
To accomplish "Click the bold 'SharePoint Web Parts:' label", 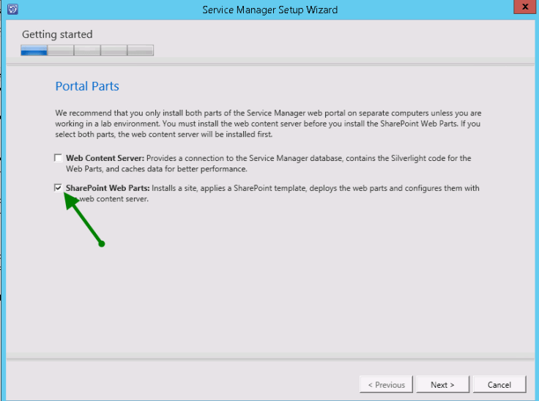I will 108,188.
